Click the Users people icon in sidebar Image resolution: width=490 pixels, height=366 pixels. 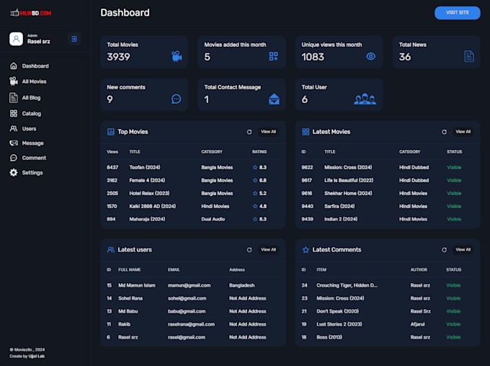tap(14, 128)
